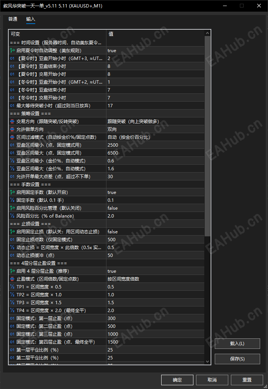Toggle the false value of 启用固定止损

pyautogui.click(x=155, y=232)
